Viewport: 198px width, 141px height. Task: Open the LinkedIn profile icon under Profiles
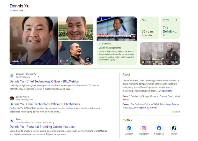129,128
